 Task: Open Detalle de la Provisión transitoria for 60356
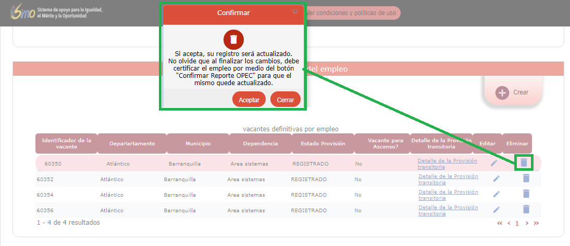click(448, 210)
